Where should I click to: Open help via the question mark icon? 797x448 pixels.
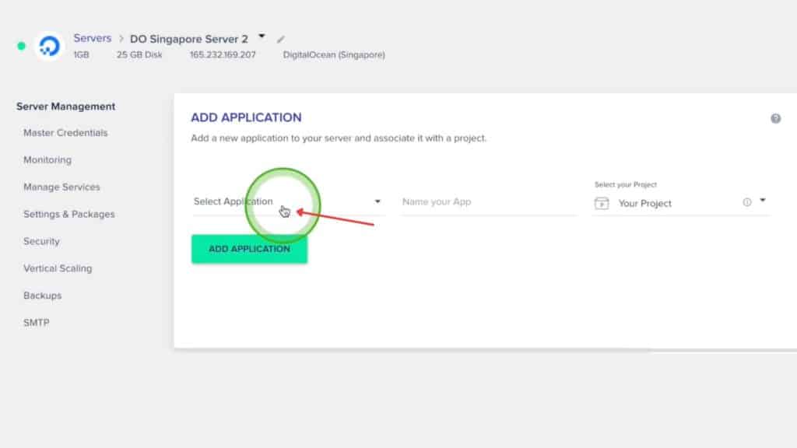pyautogui.click(x=775, y=117)
